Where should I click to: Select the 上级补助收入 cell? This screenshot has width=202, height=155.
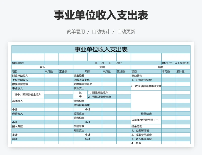click(x=28, y=80)
